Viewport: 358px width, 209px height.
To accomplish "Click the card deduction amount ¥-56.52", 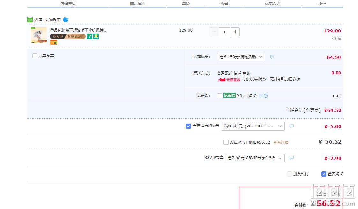I will click(330, 142).
